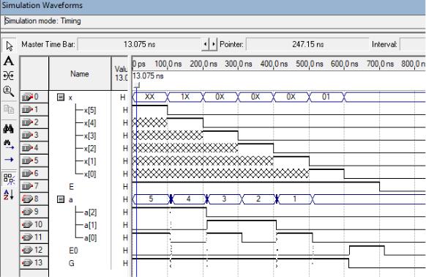This screenshot has width=426, height=277.
Task: Step Master Time Bar to next transition
Action: [x=214, y=44]
